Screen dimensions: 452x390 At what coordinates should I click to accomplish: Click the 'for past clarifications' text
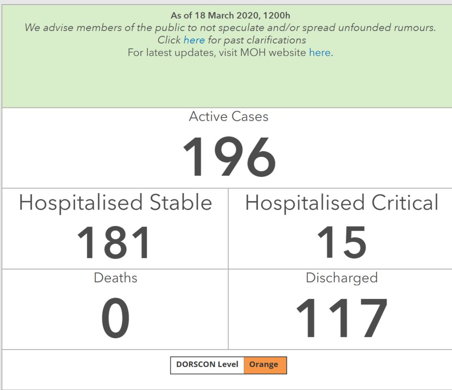[257, 40]
